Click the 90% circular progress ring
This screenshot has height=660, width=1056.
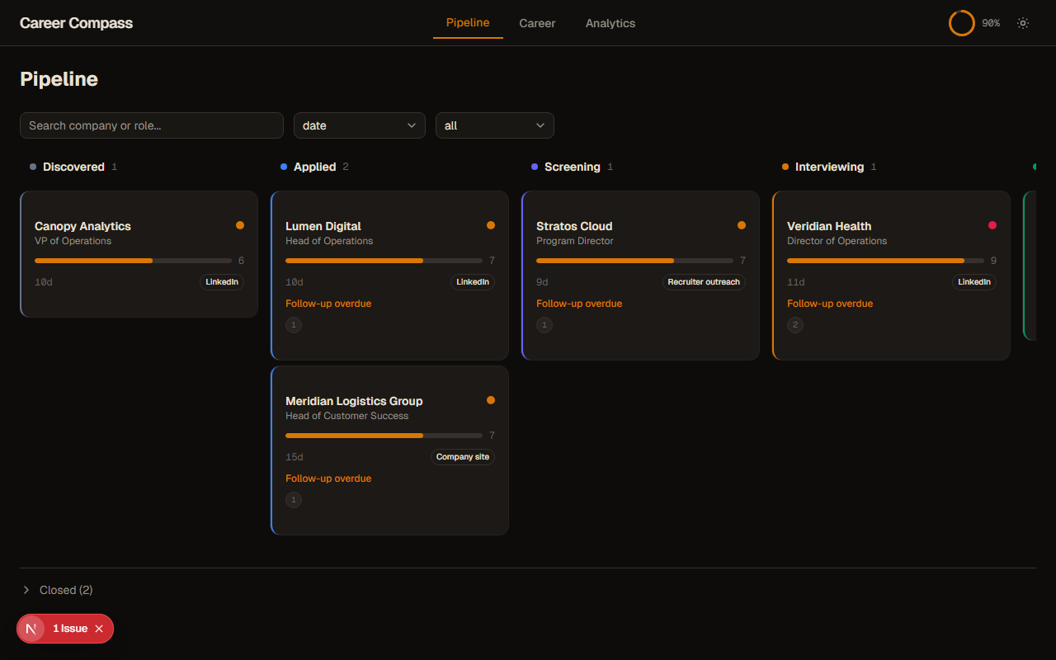tap(962, 23)
